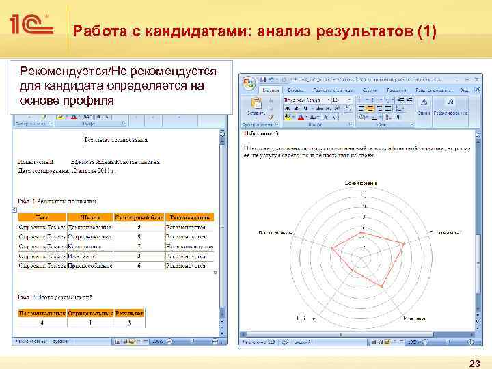Select the Format Painter brush icon
492x369 pixels.
click(271, 117)
